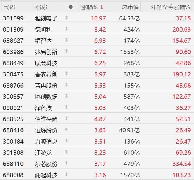Open the 恒烁股份 stock name

(x=46, y=130)
